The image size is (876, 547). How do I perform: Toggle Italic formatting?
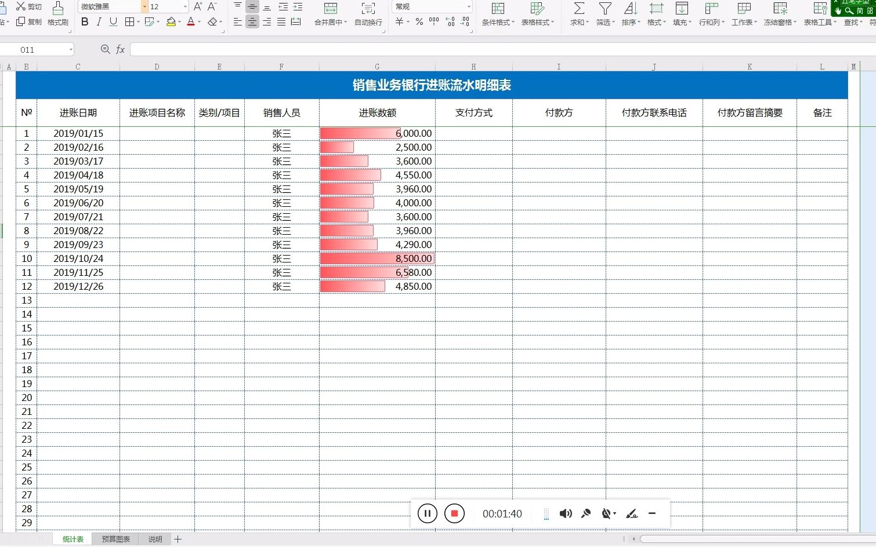(x=99, y=21)
